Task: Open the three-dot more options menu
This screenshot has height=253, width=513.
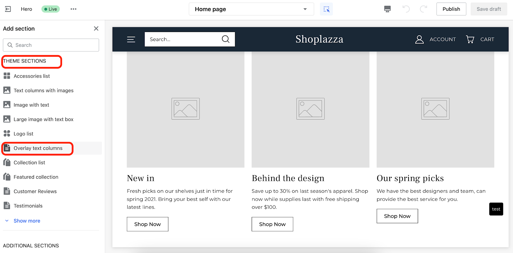Action: point(73,9)
